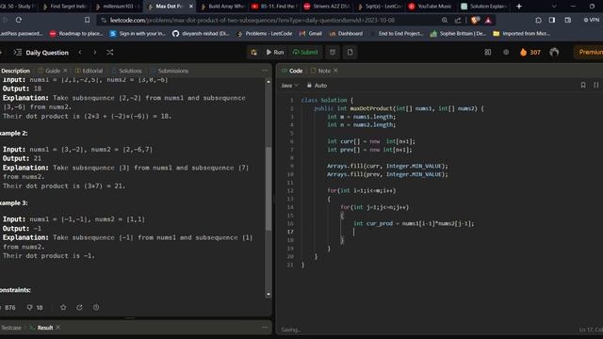Image resolution: width=603 pixels, height=339 pixels.
Task: Open browser extensions puzzle icon
Action: [x=538, y=20]
